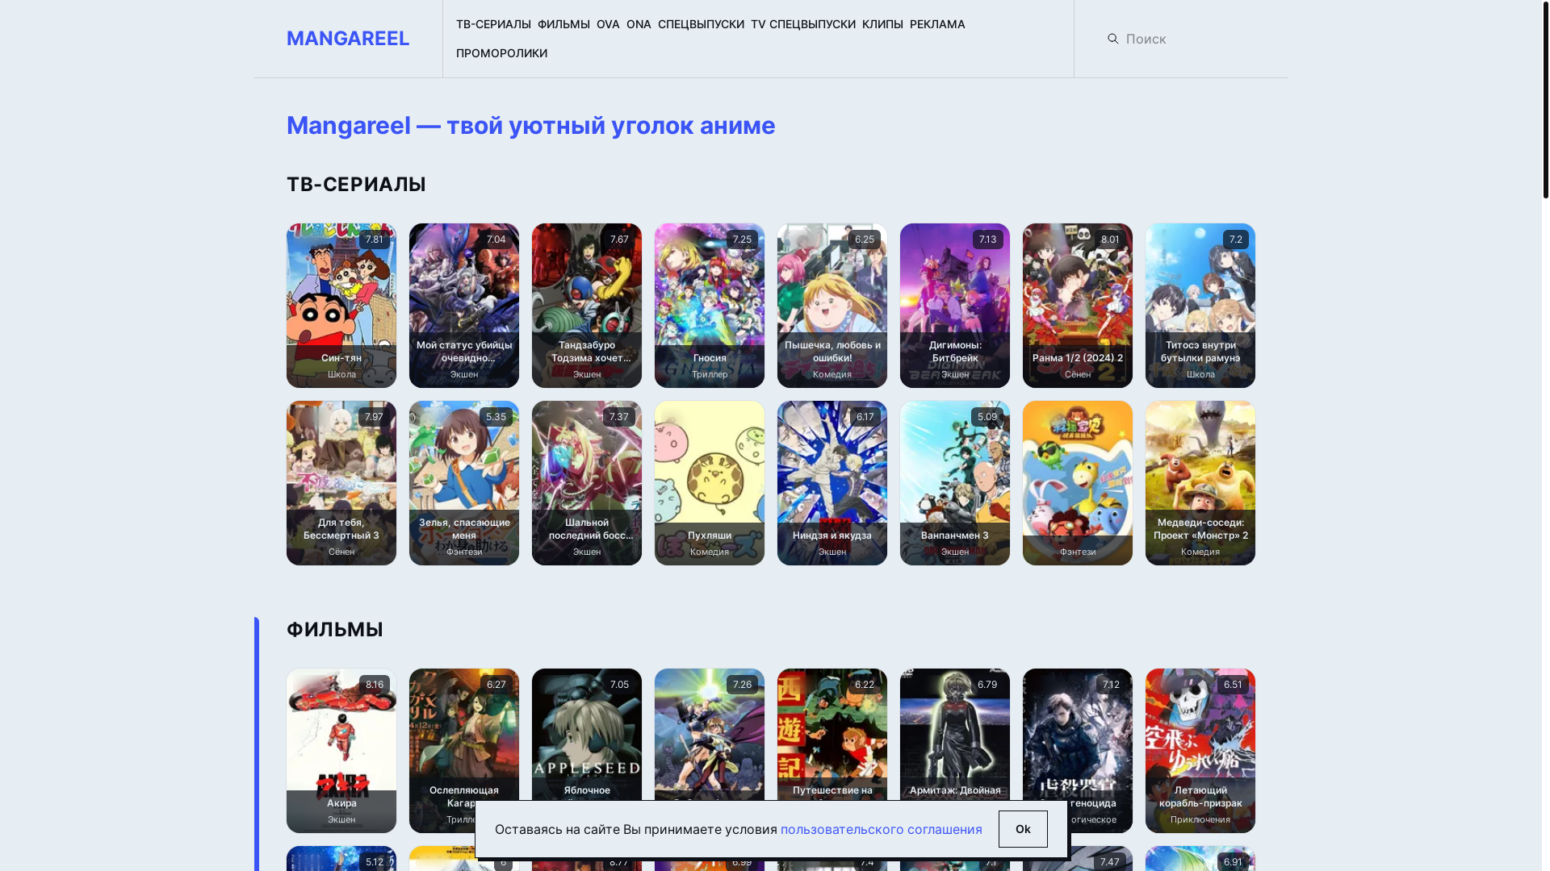Open the Син-тян series card
This screenshot has height=871, width=1550.
(x=341, y=306)
